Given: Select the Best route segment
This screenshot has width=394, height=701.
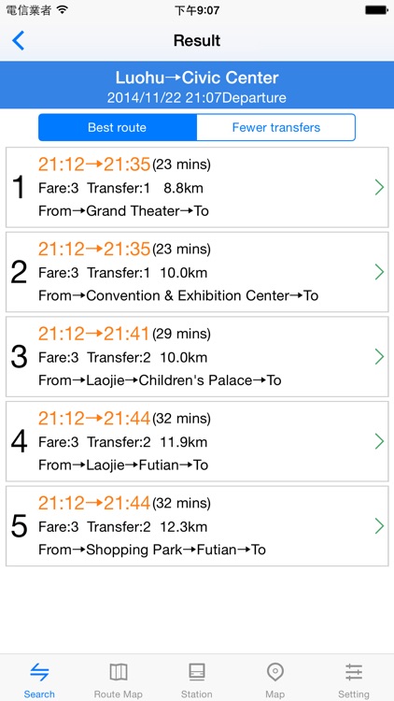Looking at the screenshot, I should coord(117,127).
